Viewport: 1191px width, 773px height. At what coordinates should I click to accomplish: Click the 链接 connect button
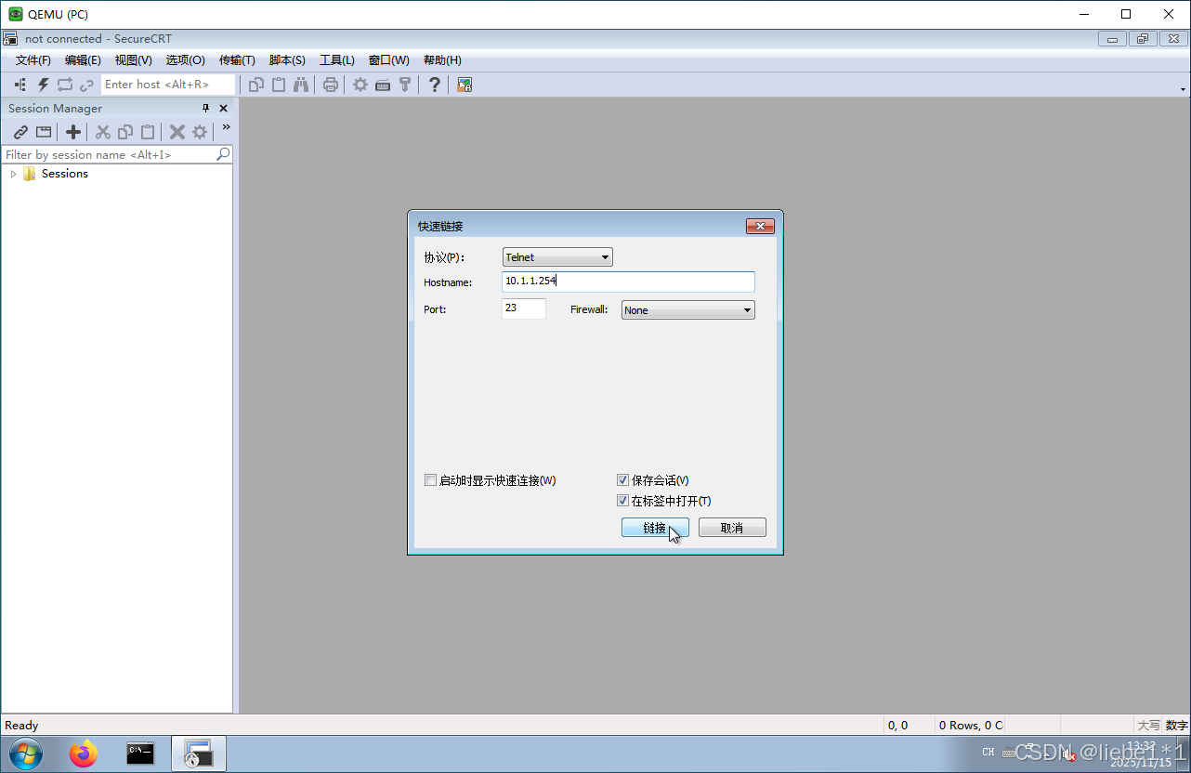(655, 528)
